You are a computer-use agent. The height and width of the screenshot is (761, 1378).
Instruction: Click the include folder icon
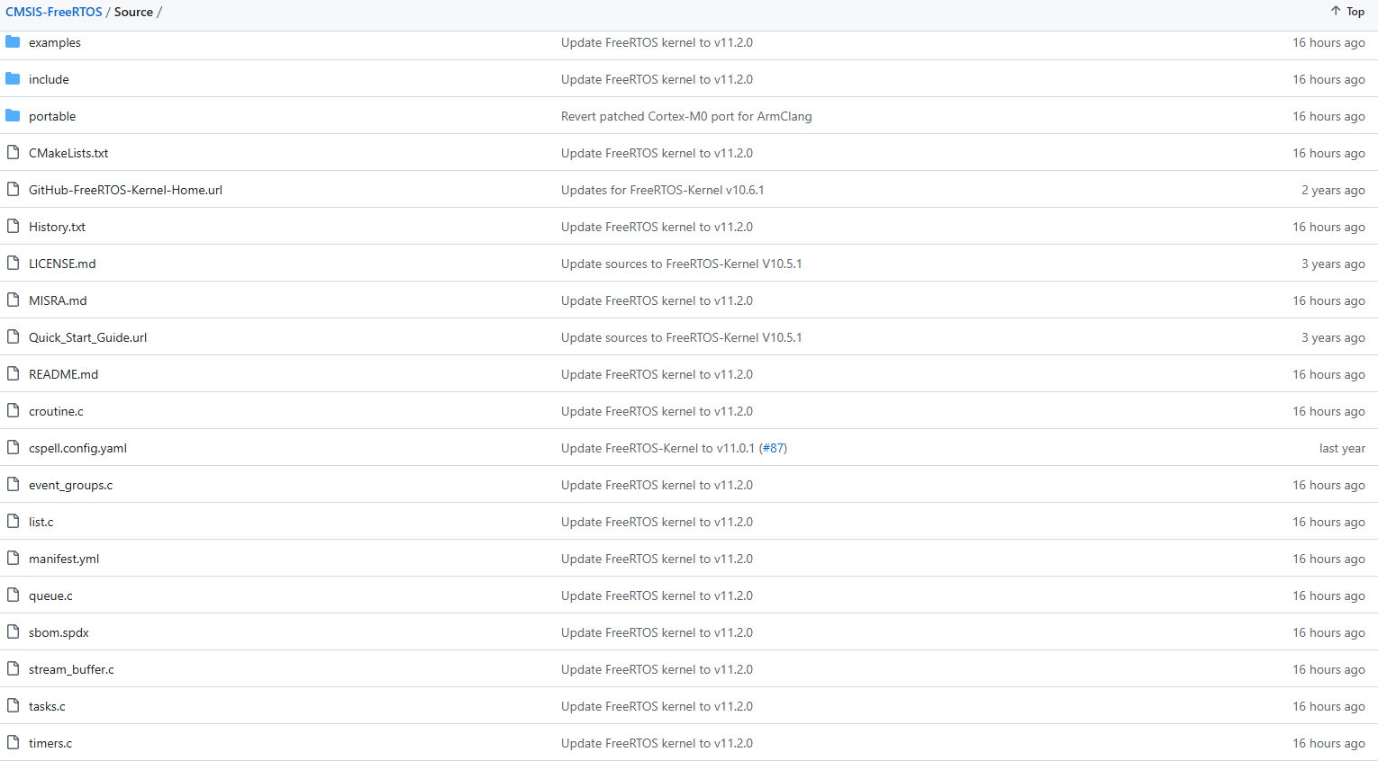click(x=13, y=79)
